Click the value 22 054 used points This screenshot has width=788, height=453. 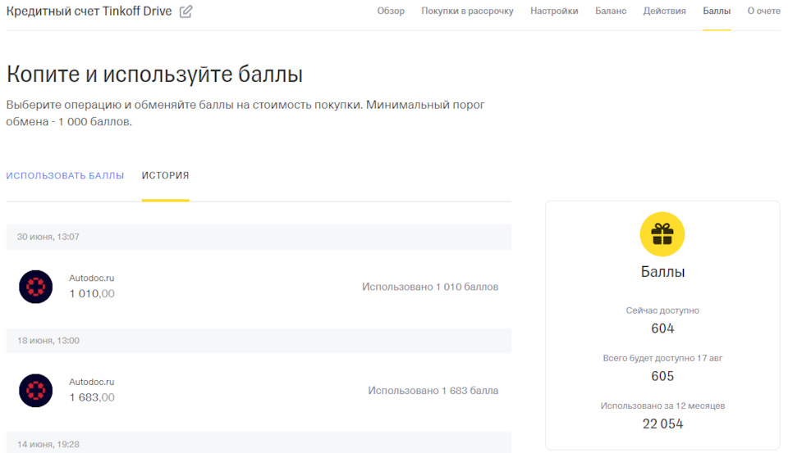(x=663, y=424)
